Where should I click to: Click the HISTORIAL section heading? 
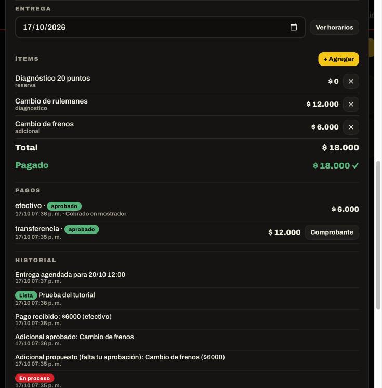click(36, 260)
